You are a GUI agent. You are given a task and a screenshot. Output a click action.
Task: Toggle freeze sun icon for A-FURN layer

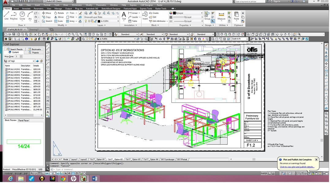point(89,21)
